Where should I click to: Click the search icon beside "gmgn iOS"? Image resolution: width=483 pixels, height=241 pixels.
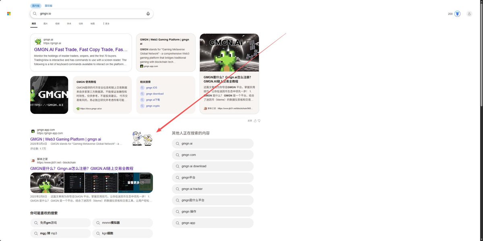pyautogui.click(x=142, y=88)
